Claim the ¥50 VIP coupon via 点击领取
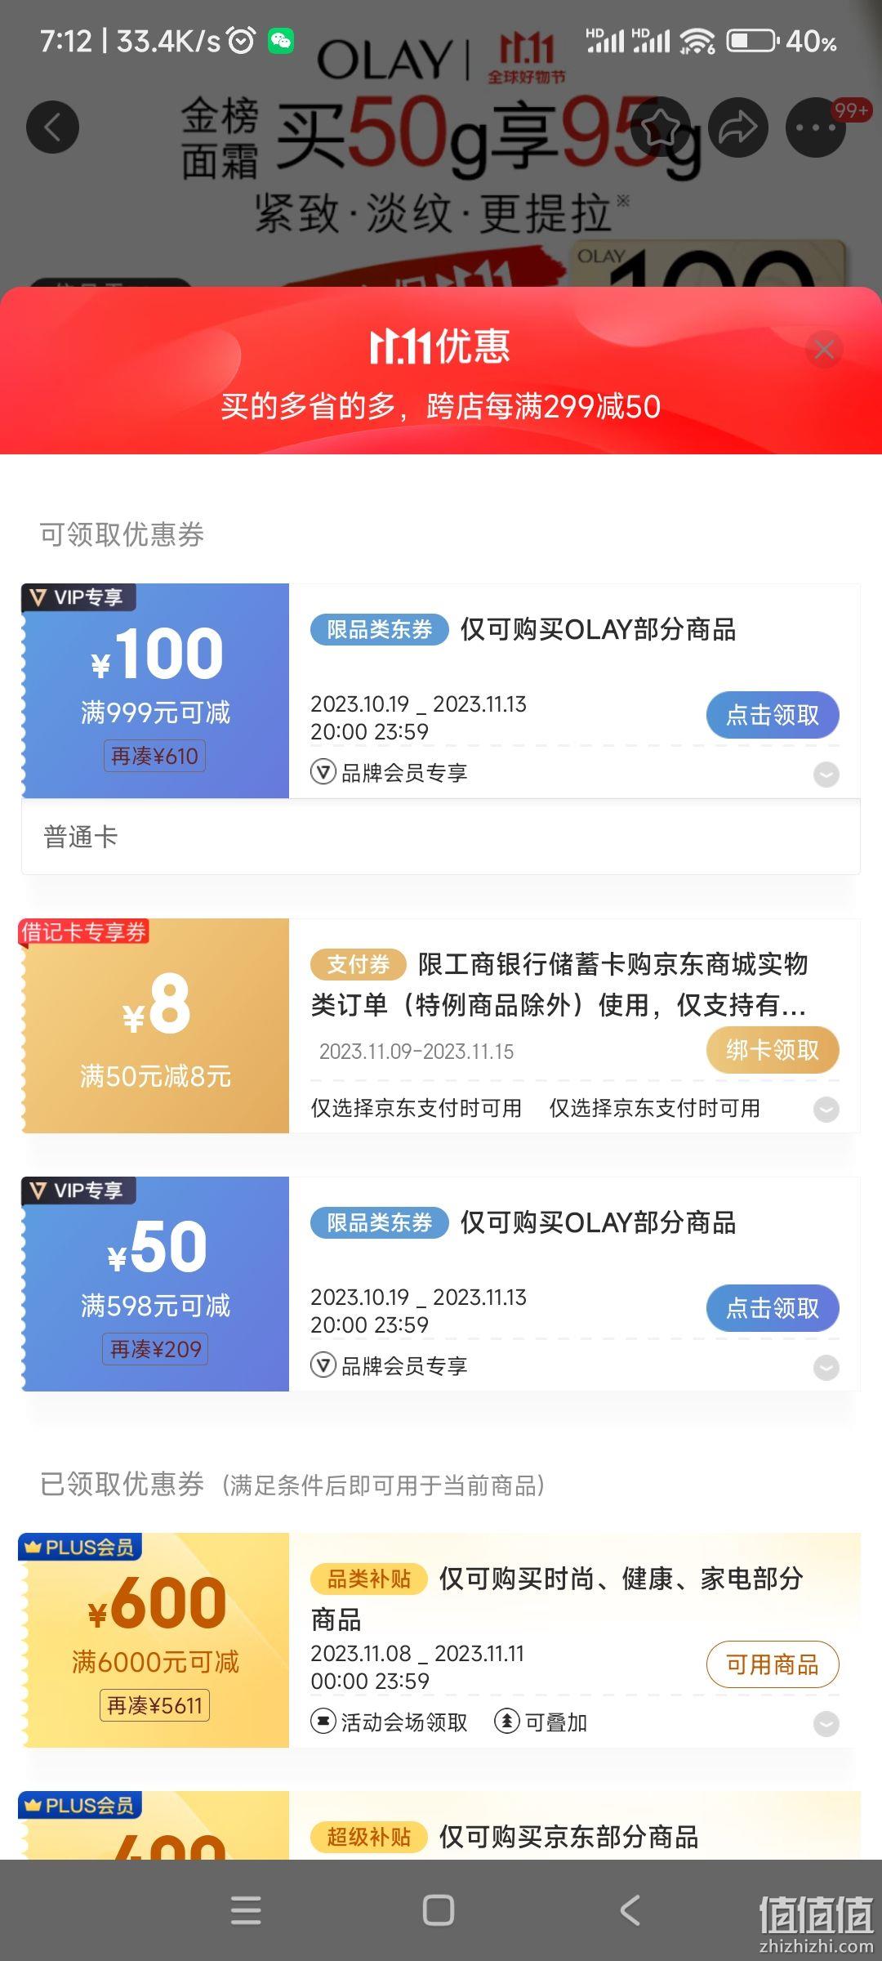This screenshot has height=1961, width=882. coord(773,1308)
